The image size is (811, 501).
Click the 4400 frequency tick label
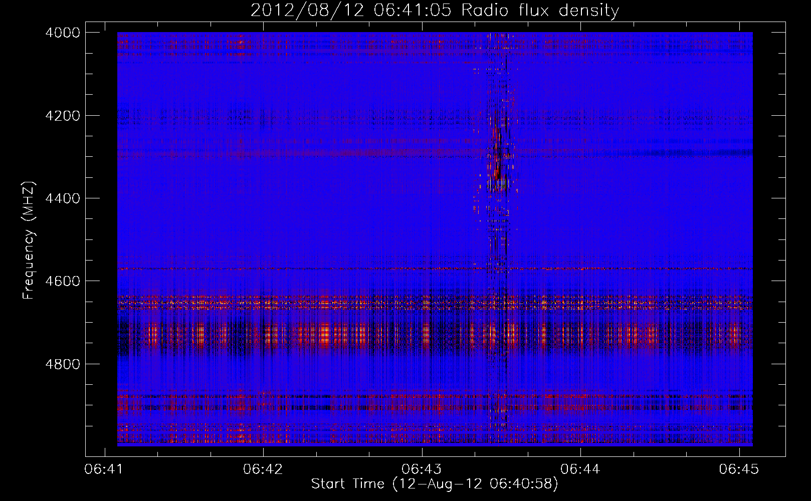(x=63, y=198)
